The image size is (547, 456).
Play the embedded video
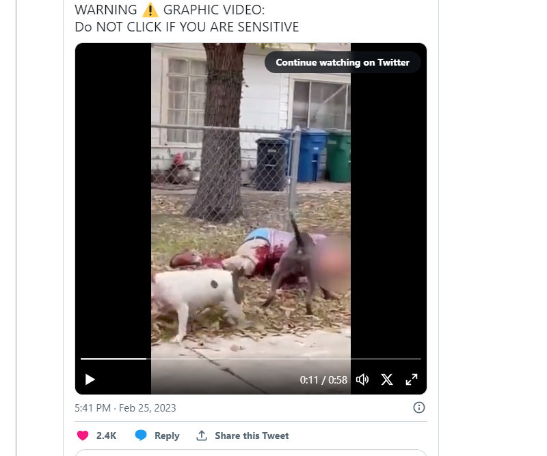[x=90, y=379]
